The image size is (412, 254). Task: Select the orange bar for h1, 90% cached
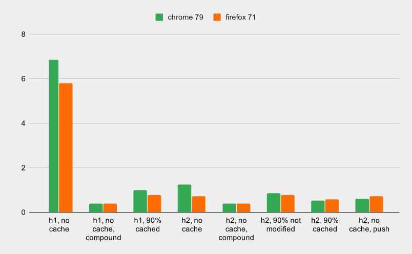pyautogui.click(x=154, y=204)
